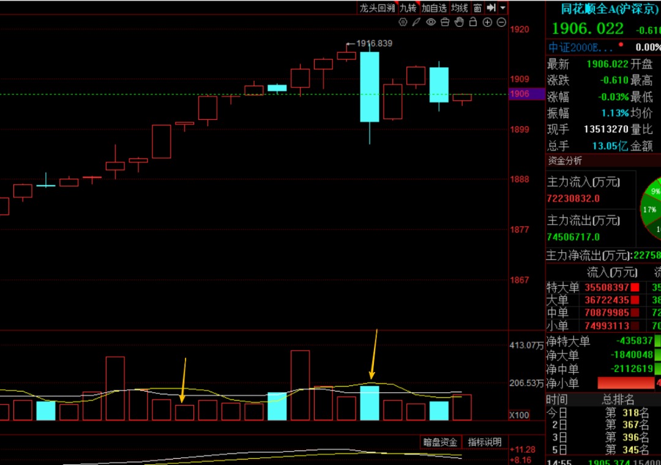
Task: Open the toolbox icon above chart
Action: [445, 23]
